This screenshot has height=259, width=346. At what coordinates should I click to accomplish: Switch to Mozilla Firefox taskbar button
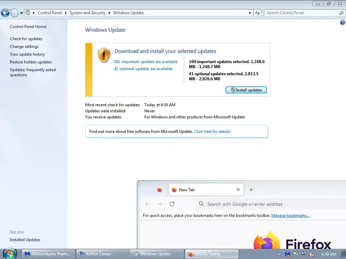pyautogui.click(x=212, y=254)
